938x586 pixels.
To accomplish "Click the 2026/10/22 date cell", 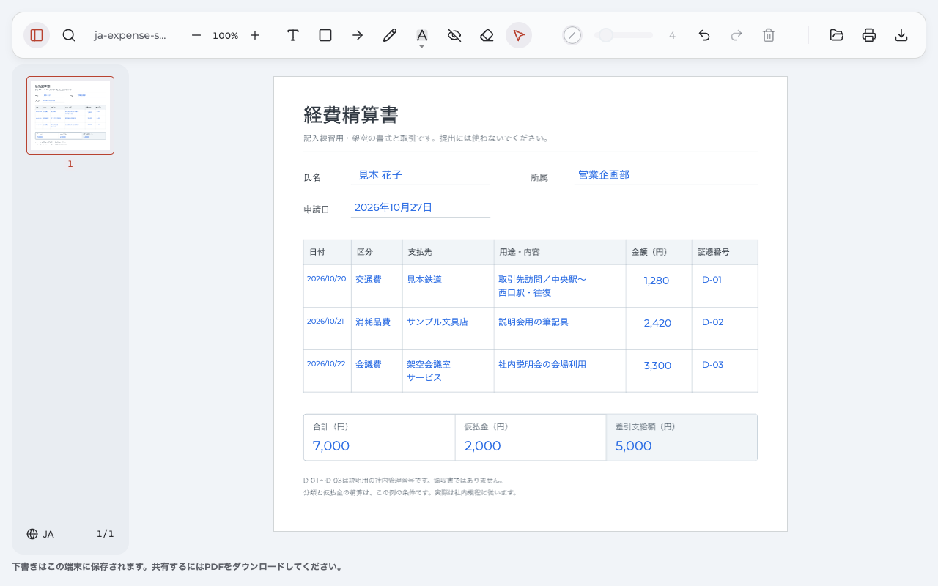I will click(x=327, y=371).
